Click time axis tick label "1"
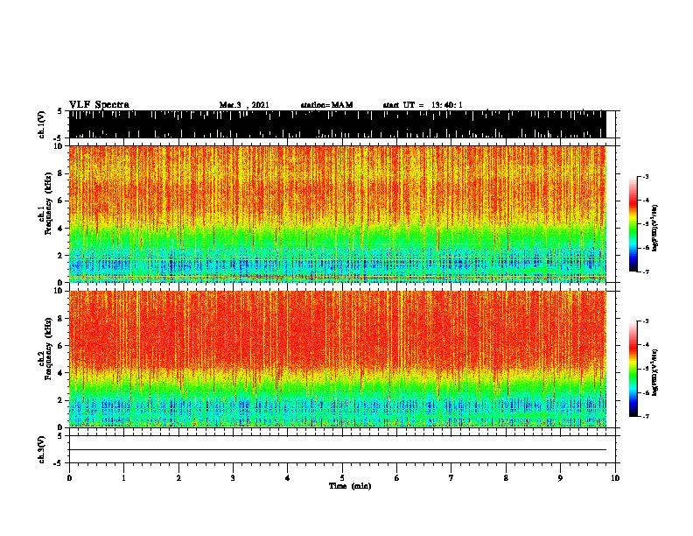This screenshot has height=536, width=693. click(x=123, y=478)
